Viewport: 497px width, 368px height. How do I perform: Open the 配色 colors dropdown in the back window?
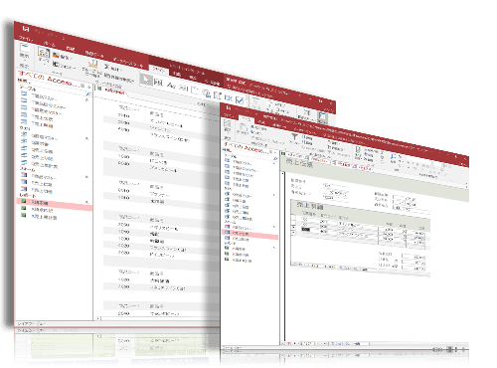pos(62,57)
